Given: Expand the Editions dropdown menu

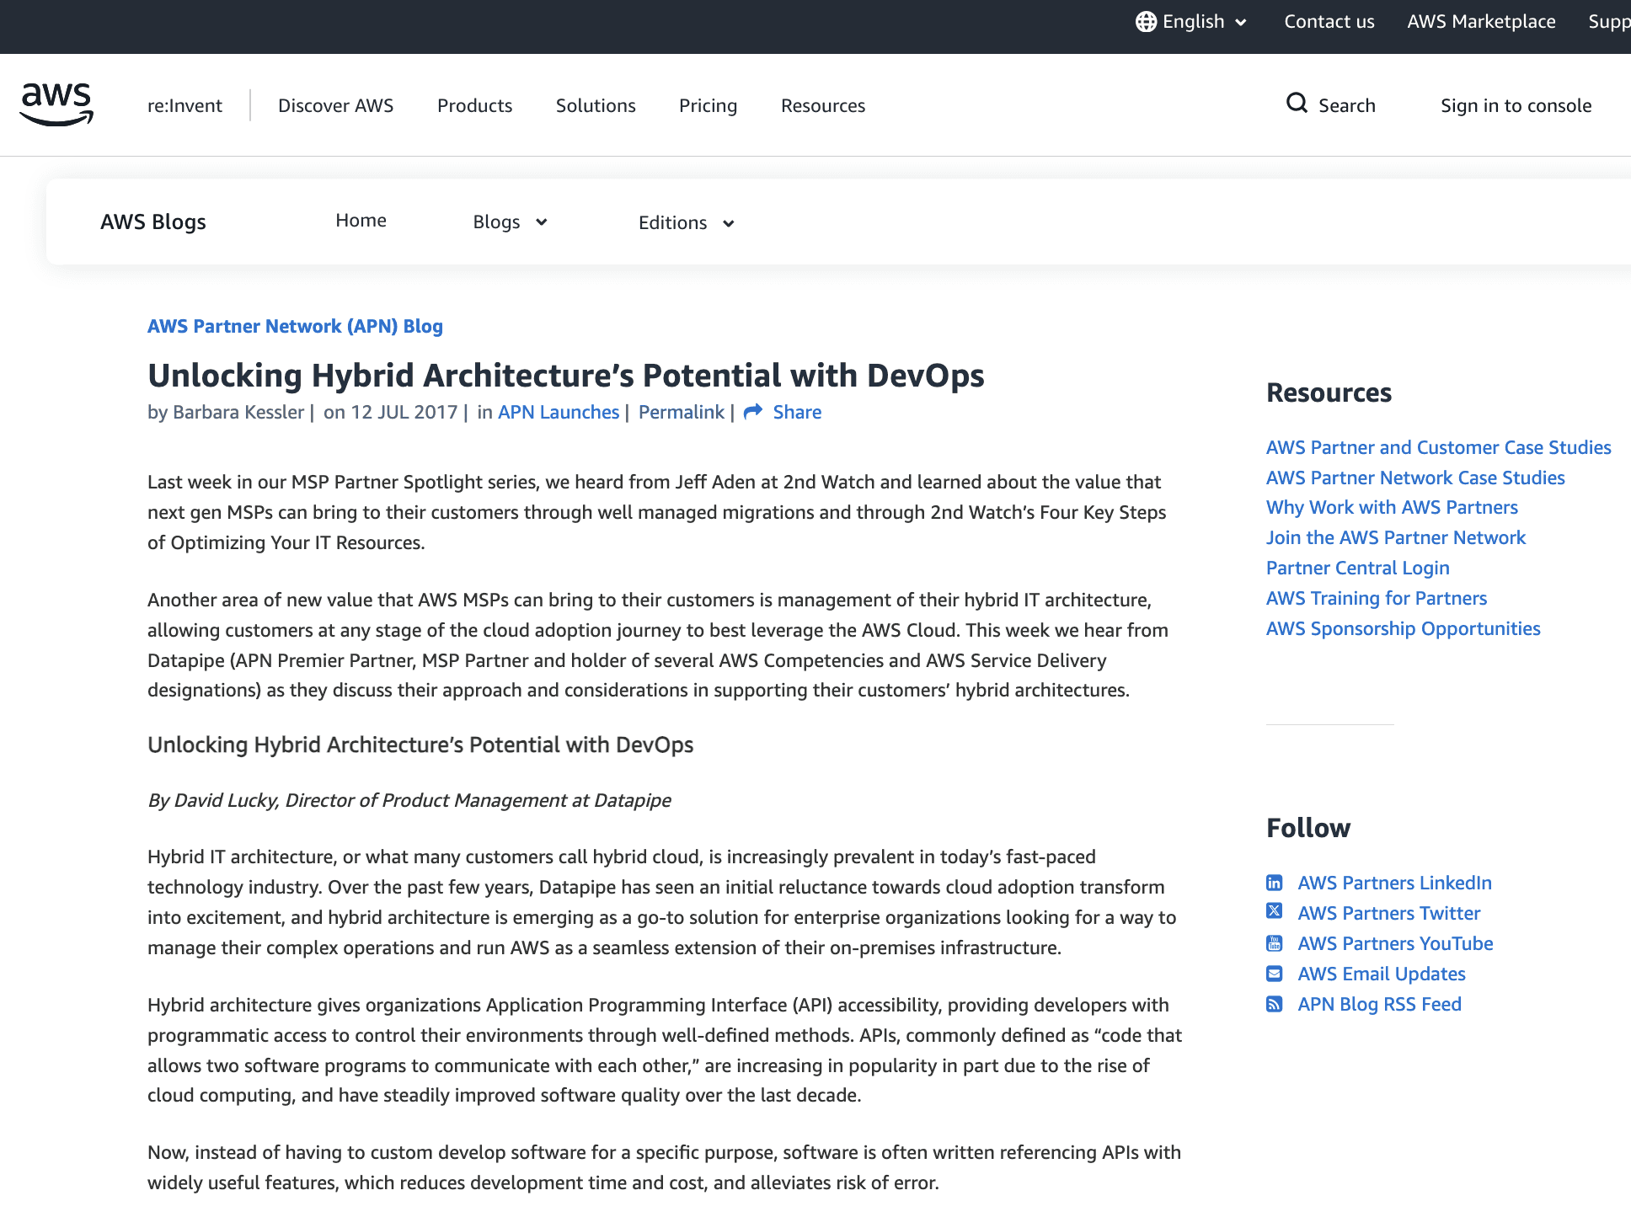Looking at the screenshot, I should pyautogui.click(x=687, y=223).
